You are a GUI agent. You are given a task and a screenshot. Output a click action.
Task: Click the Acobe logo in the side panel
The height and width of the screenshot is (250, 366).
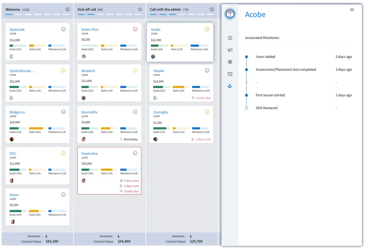point(230,14)
